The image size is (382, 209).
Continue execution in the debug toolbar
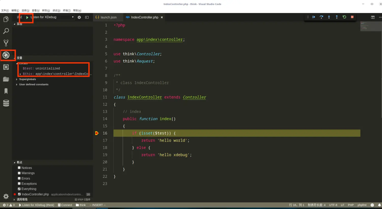coord(314,17)
